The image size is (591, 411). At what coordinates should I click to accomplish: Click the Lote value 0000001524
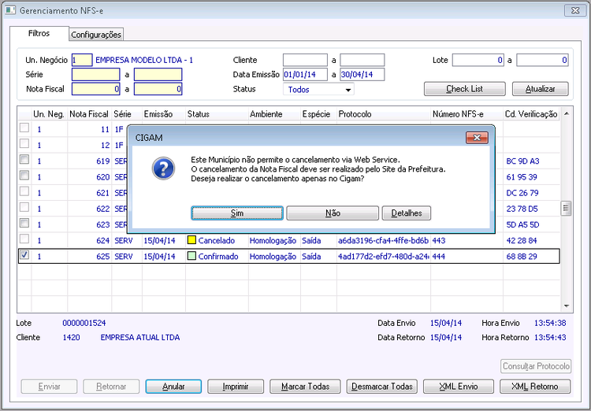coord(84,323)
